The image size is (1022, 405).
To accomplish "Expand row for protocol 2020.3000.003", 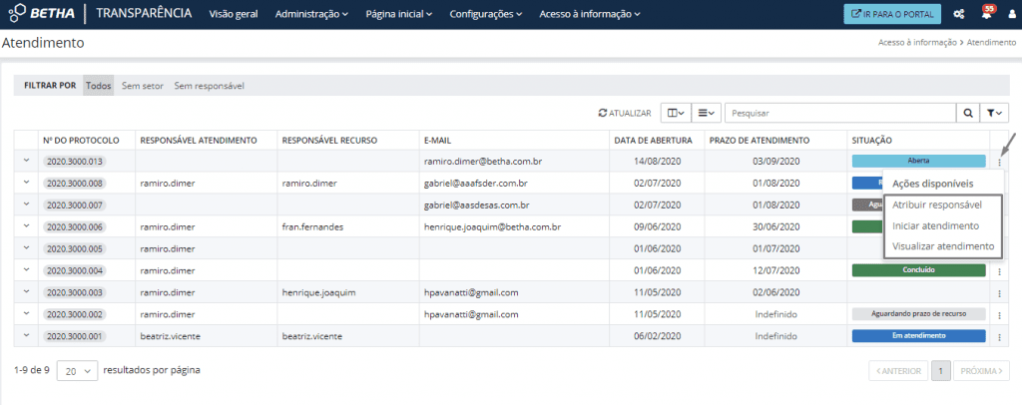I will (25, 292).
